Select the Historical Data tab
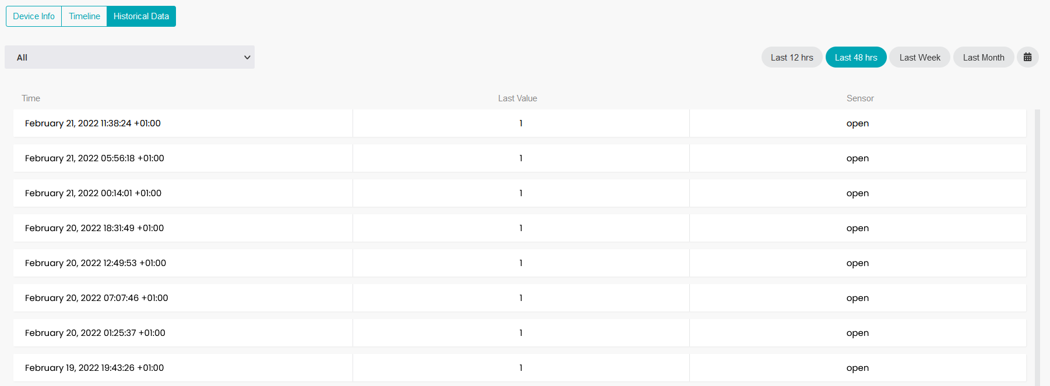This screenshot has height=386, width=1050. 141,16
